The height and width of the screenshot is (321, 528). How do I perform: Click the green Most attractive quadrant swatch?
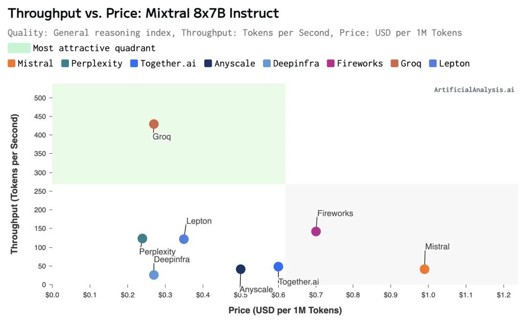(19, 48)
